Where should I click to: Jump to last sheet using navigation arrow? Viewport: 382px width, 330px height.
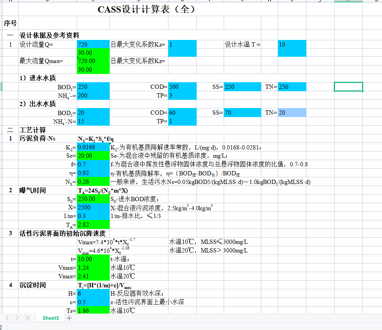[x=27, y=318]
